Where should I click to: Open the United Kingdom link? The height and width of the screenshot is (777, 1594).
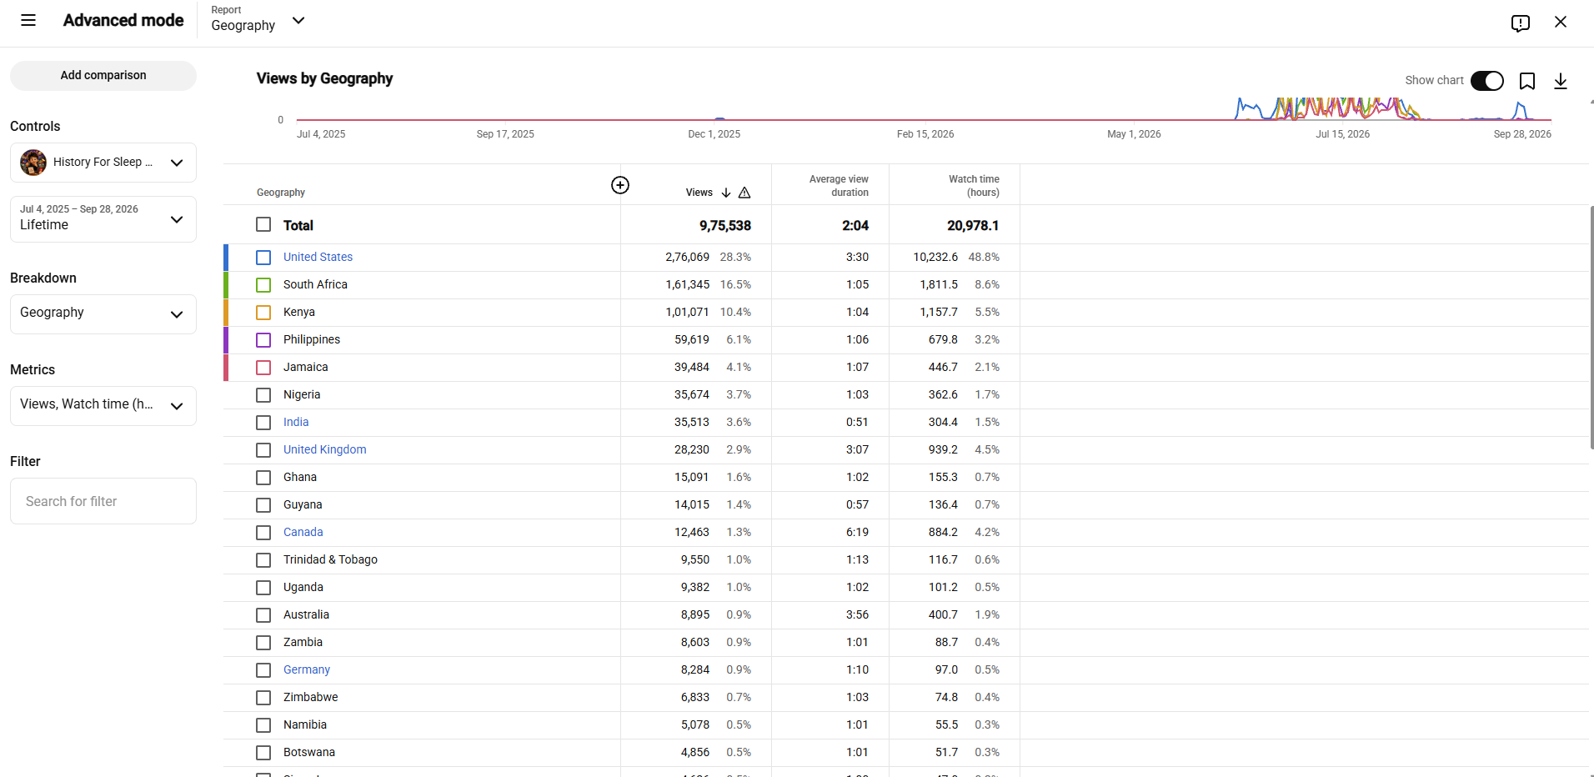324,449
